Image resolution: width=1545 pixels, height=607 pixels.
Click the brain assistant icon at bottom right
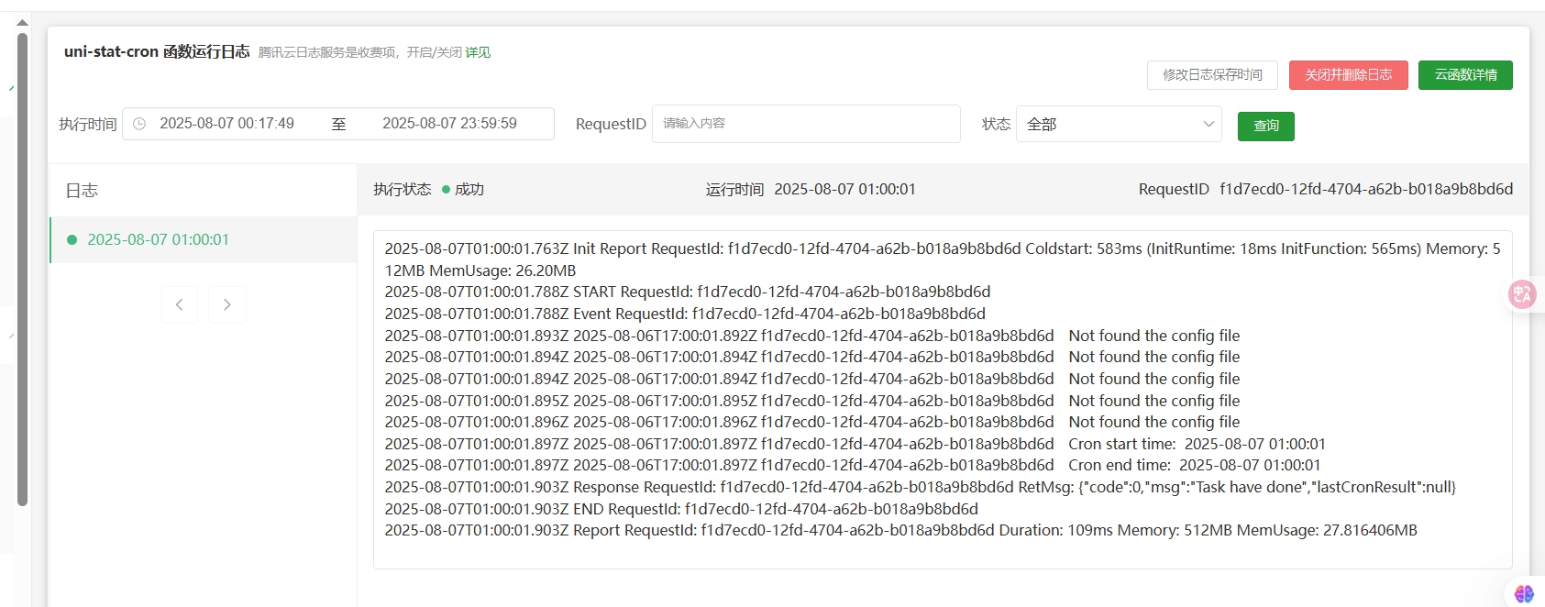click(1524, 594)
